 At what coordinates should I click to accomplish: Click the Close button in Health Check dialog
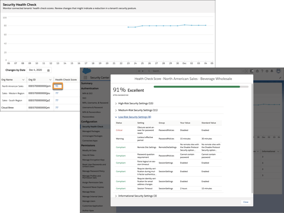(x=246, y=202)
